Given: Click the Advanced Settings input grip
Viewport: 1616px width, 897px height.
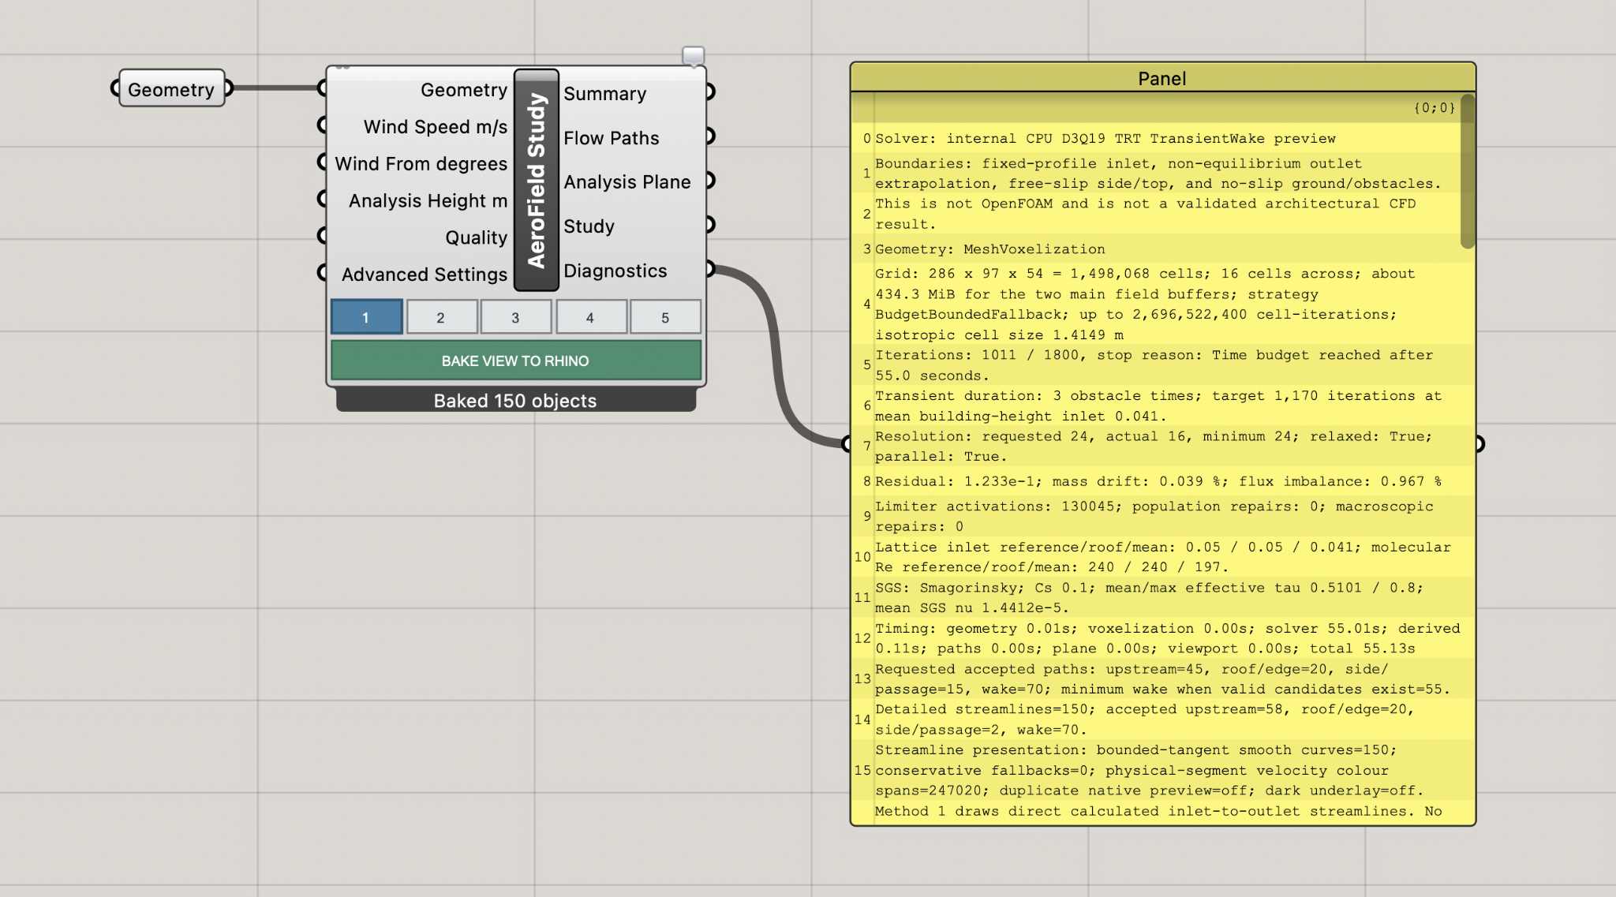Looking at the screenshot, I should pos(322,273).
